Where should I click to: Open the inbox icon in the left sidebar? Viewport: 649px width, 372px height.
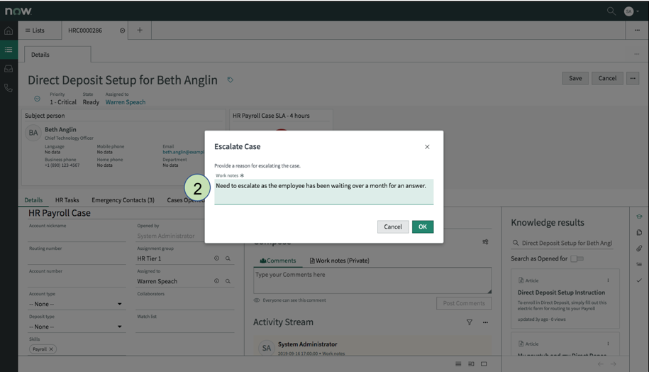pos(9,69)
